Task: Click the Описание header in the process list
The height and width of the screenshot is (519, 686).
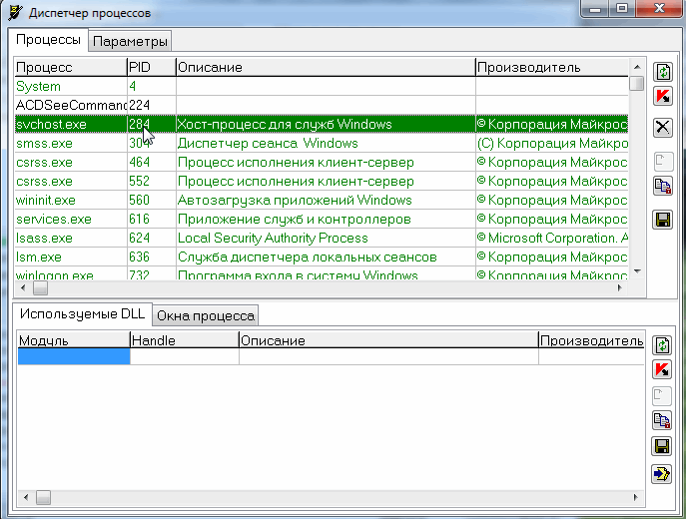Action: click(x=326, y=67)
